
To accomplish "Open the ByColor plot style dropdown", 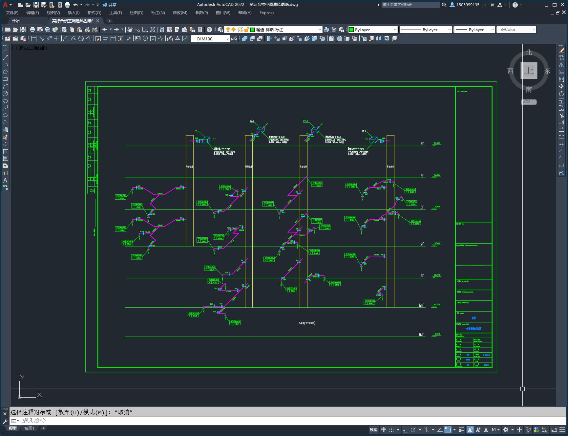I will click(516, 30).
